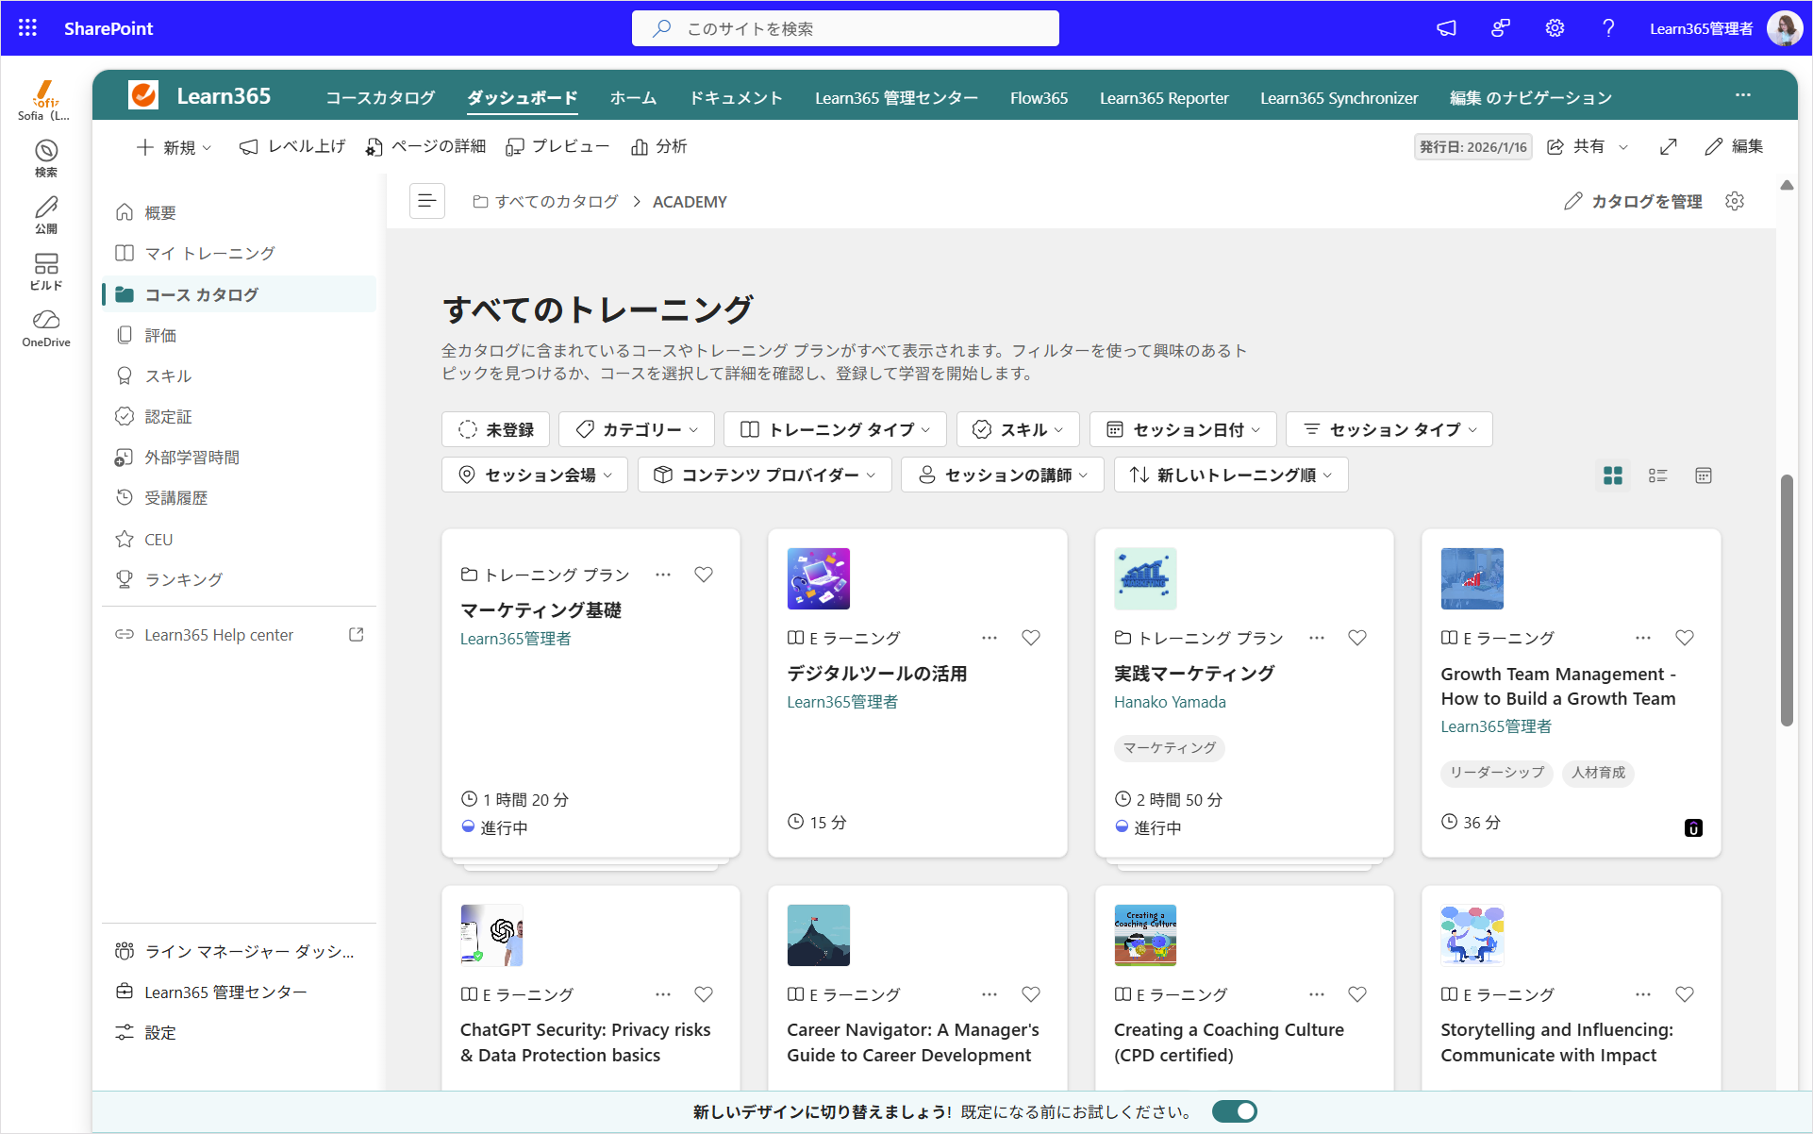This screenshot has width=1813, height=1134.
Task: Favorite Creating a Coaching Culture course
Action: pos(1357,994)
